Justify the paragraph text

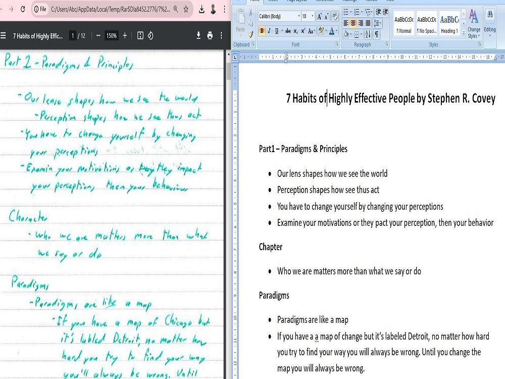[368, 23]
